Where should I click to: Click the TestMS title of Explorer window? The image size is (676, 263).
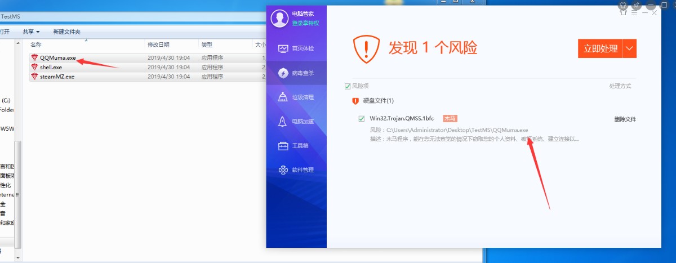[x=11, y=16]
